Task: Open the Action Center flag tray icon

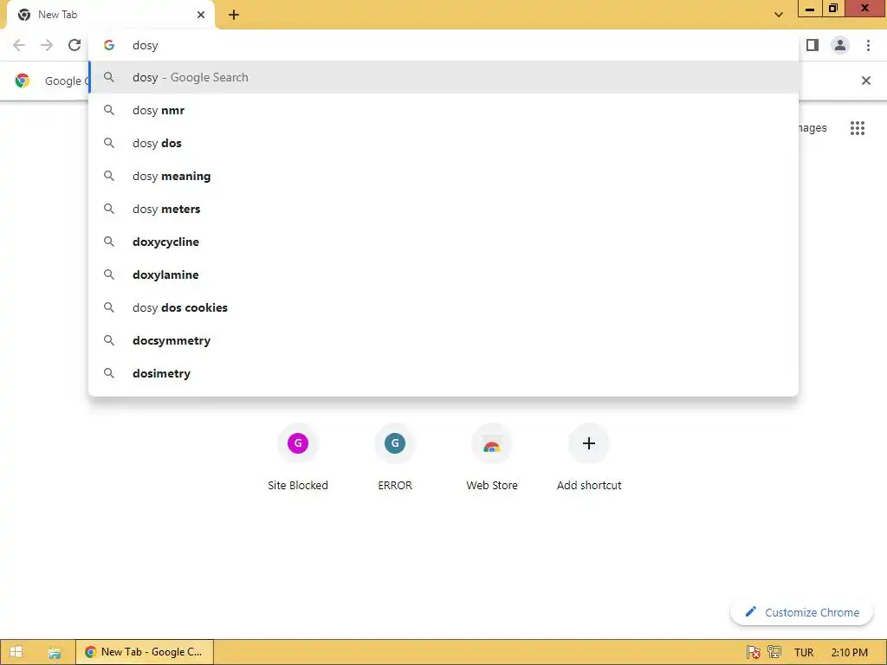Action: (x=753, y=653)
